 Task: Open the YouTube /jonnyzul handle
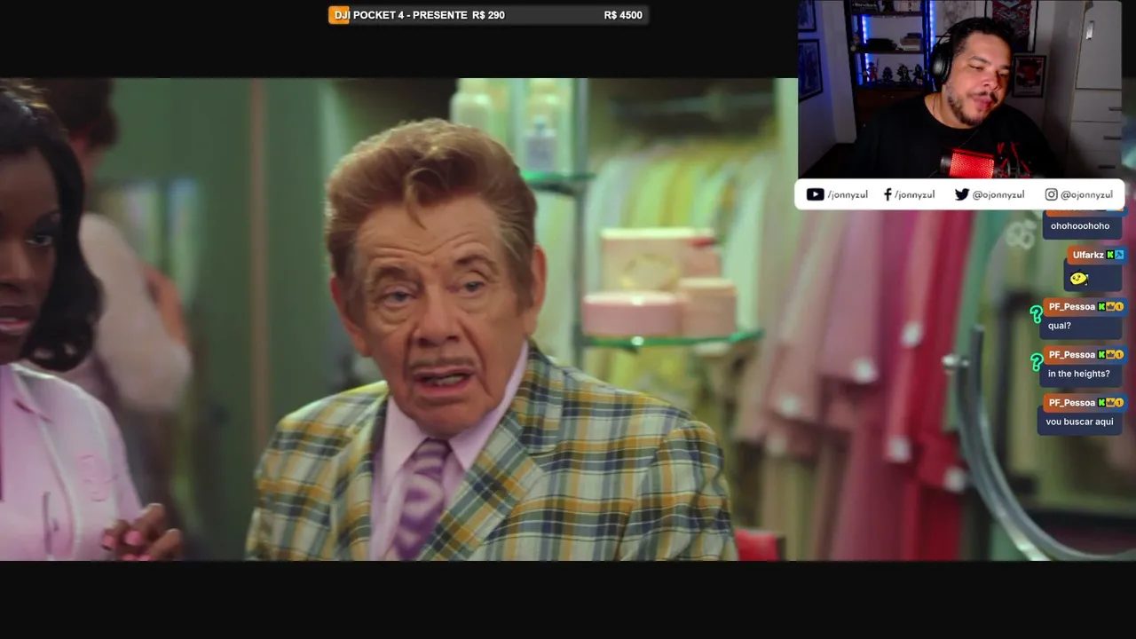pyautogui.click(x=848, y=194)
